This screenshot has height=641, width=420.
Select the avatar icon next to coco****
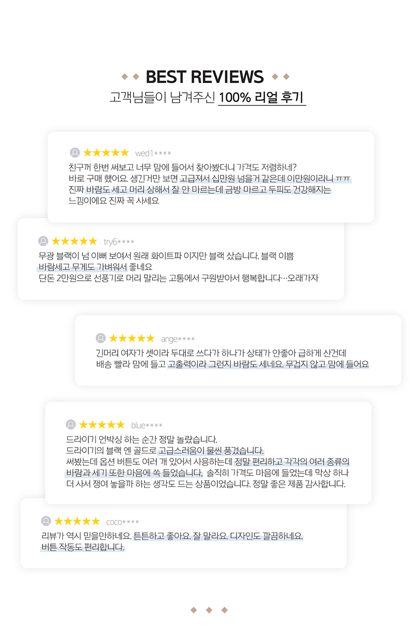click(46, 521)
